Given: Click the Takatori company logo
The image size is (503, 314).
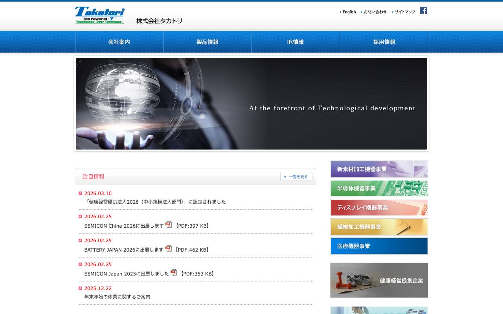Looking at the screenshot, I should [x=99, y=15].
